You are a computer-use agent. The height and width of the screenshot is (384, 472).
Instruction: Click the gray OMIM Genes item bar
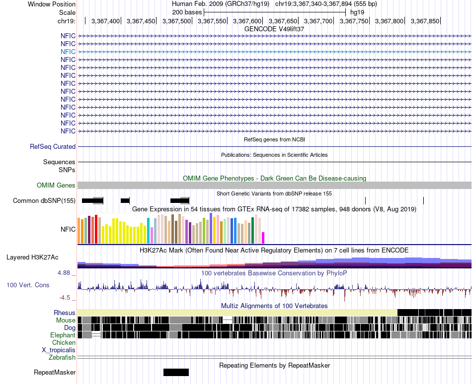tap(275, 185)
